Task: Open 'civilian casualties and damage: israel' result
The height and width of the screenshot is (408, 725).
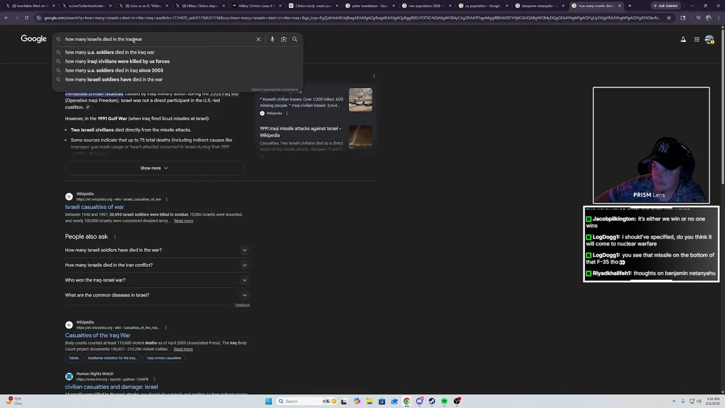Action: click(x=112, y=387)
